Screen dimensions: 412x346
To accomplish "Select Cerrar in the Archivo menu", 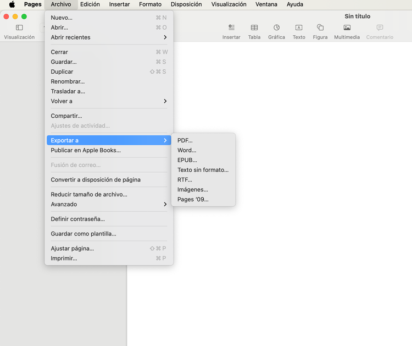I will 109,52.
